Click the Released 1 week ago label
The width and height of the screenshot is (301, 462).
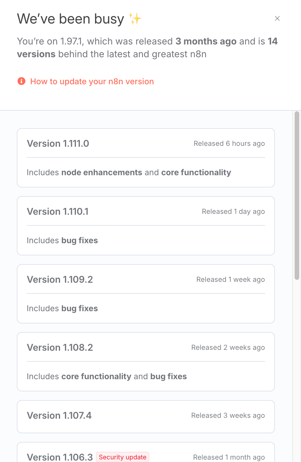coord(231,280)
